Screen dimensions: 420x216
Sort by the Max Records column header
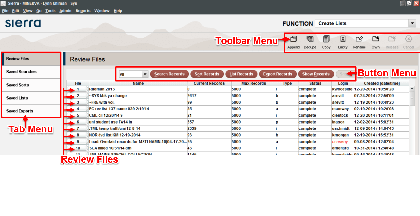point(254,83)
